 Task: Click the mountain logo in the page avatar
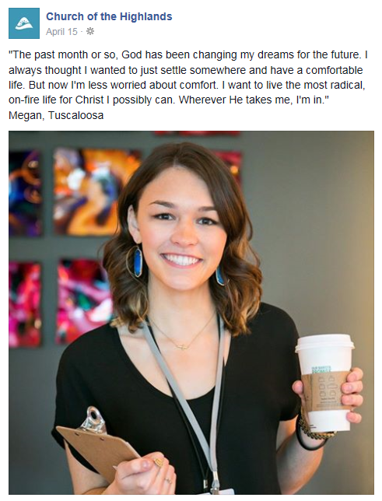24,23
